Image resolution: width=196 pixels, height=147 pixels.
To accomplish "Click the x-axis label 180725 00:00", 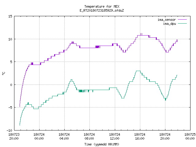I will [190, 137].
